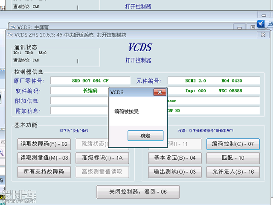Click the 软件编码 field showing 长编码
Image resolution: width=273 pixels, height=205 pixels.
(x=79, y=91)
